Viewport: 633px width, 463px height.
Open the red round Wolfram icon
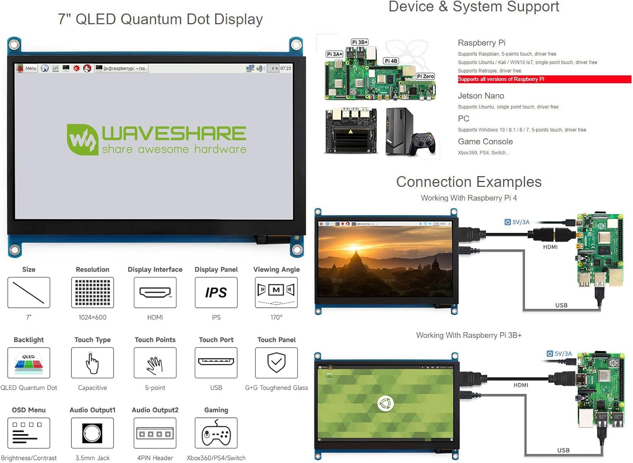pos(87,68)
